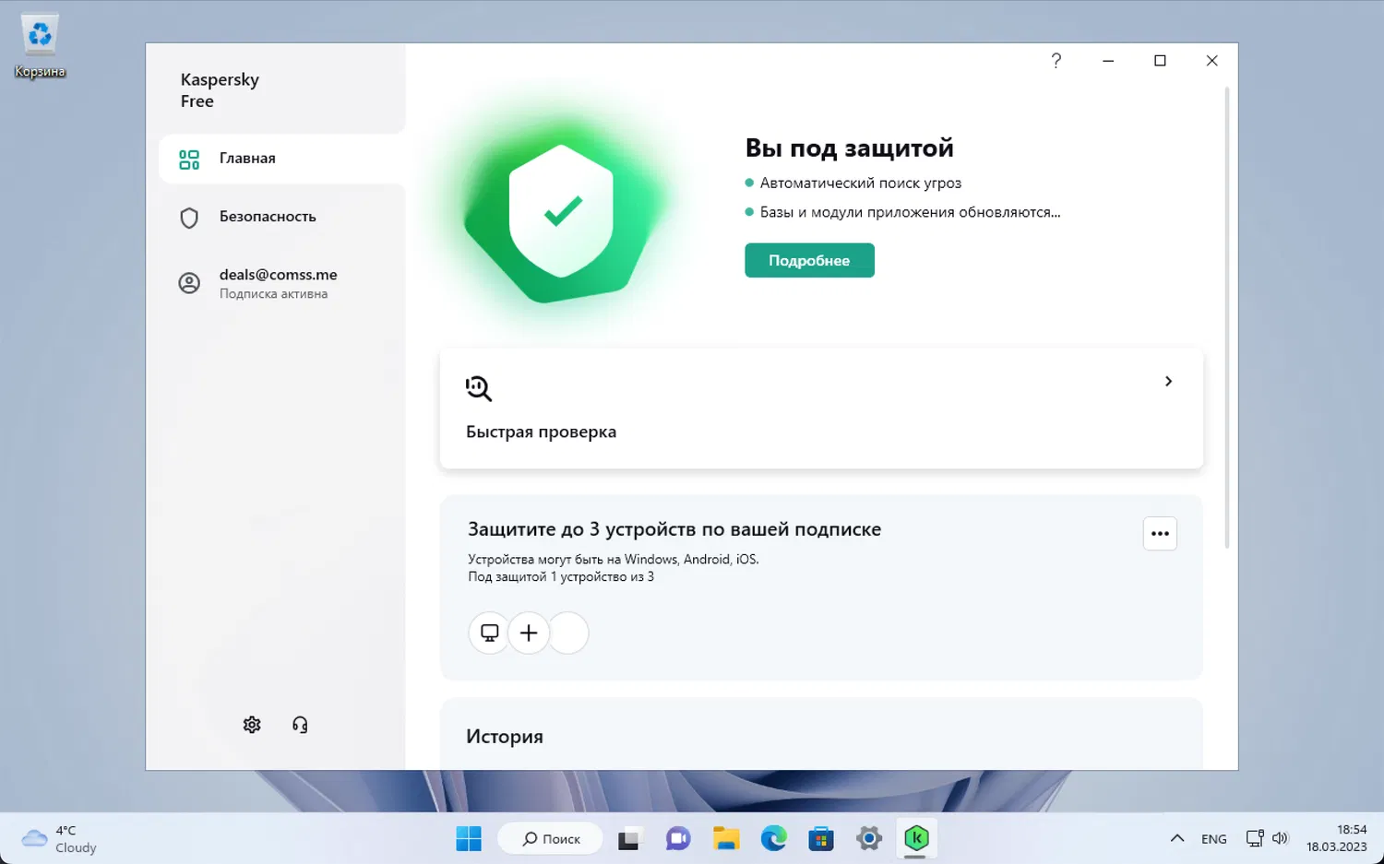Open Windows Поиск search box
The height and width of the screenshot is (864, 1384).
click(551, 838)
